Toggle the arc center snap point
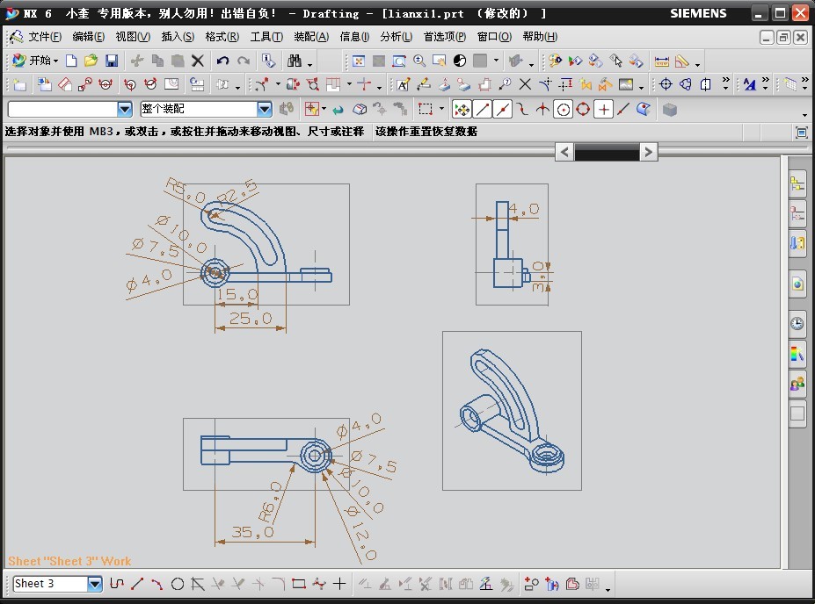 (x=564, y=109)
